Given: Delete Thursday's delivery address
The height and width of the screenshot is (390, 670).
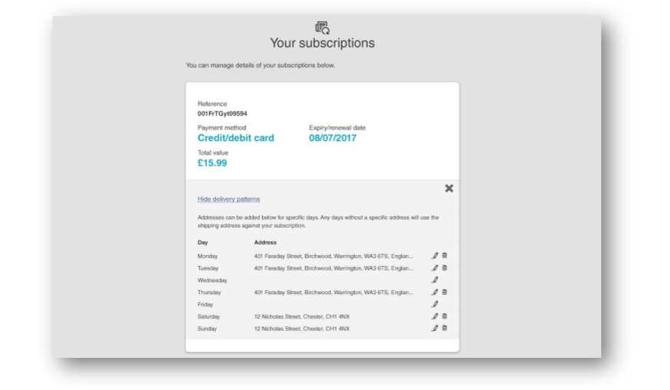Looking at the screenshot, I should pyautogui.click(x=445, y=292).
